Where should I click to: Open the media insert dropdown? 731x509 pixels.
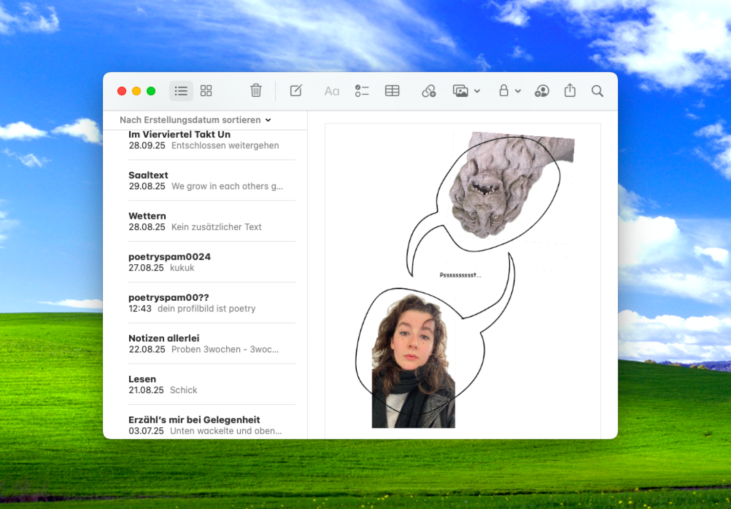[466, 91]
